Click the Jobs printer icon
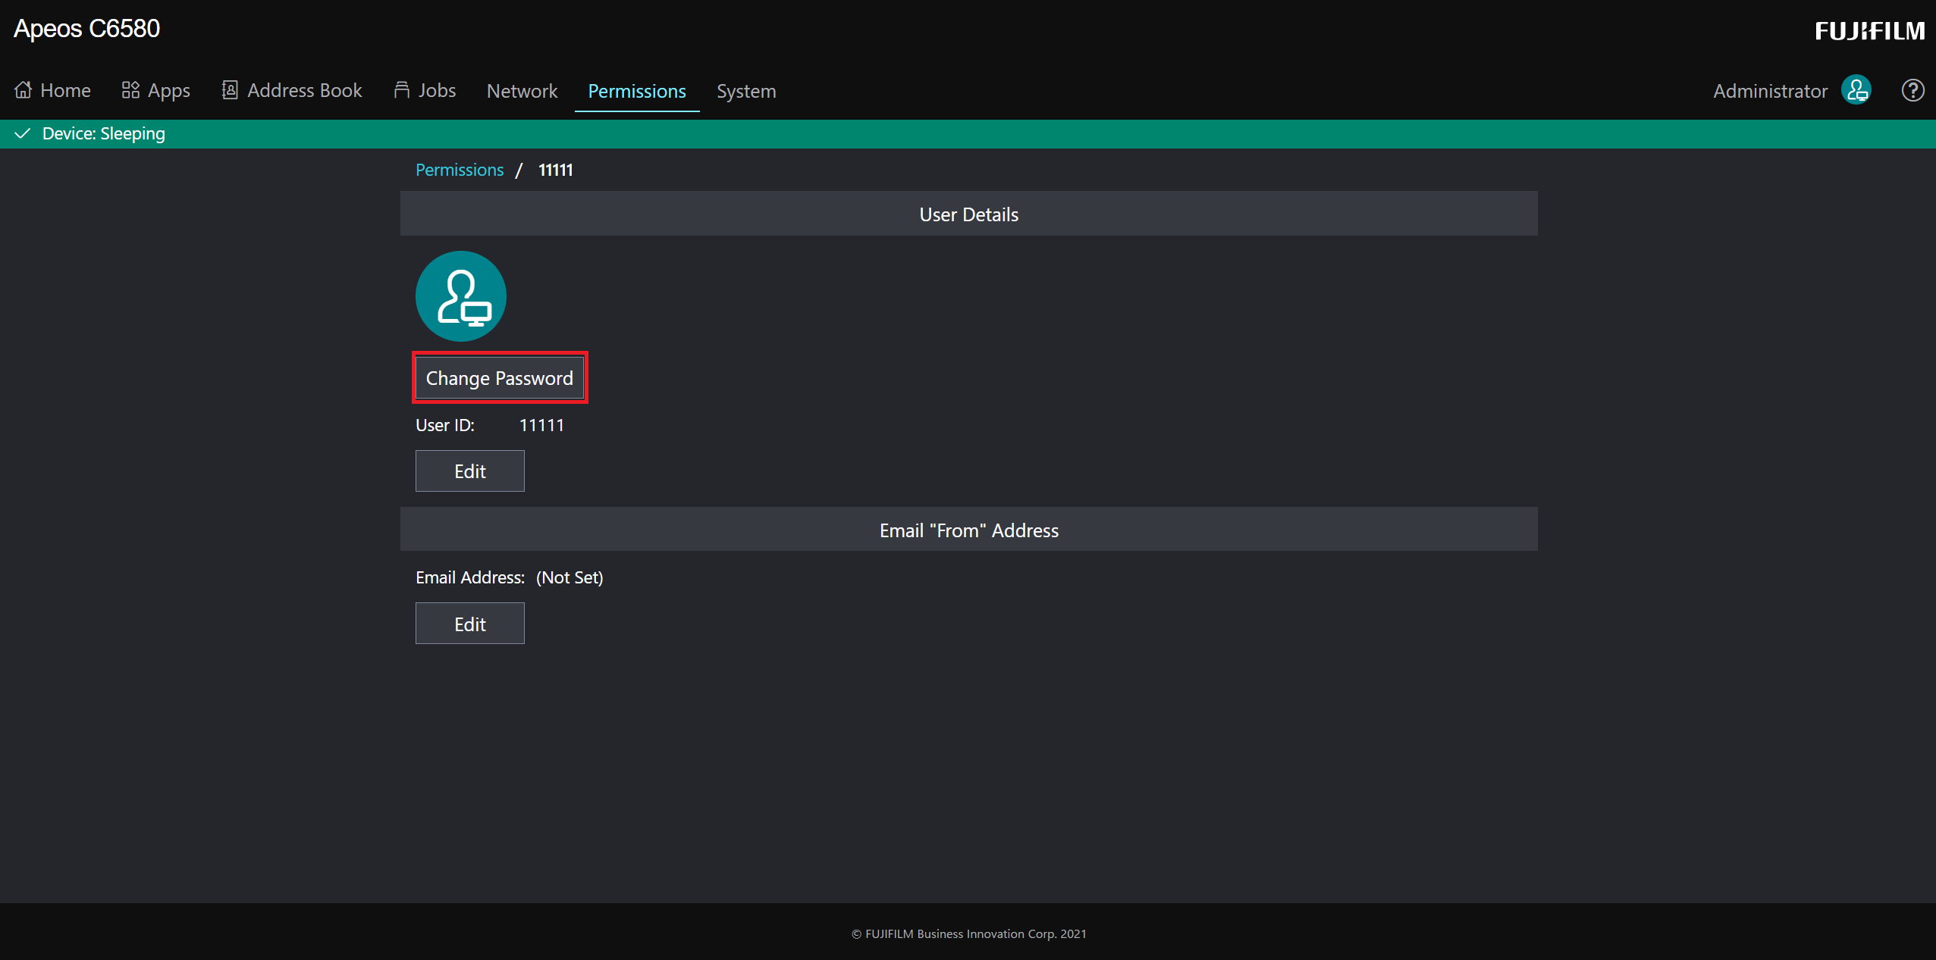 click(402, 90)
